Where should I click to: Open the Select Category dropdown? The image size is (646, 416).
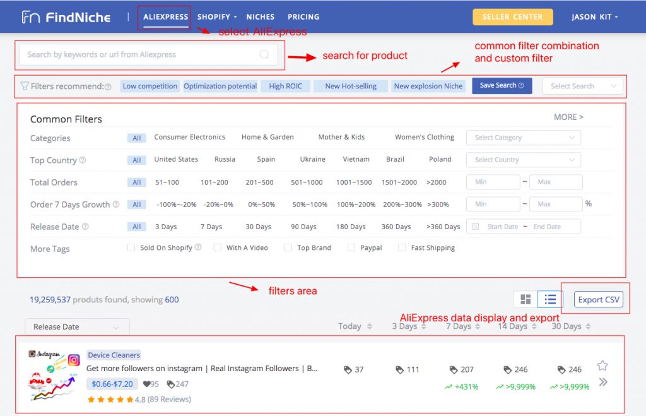[x=524, y=138]
